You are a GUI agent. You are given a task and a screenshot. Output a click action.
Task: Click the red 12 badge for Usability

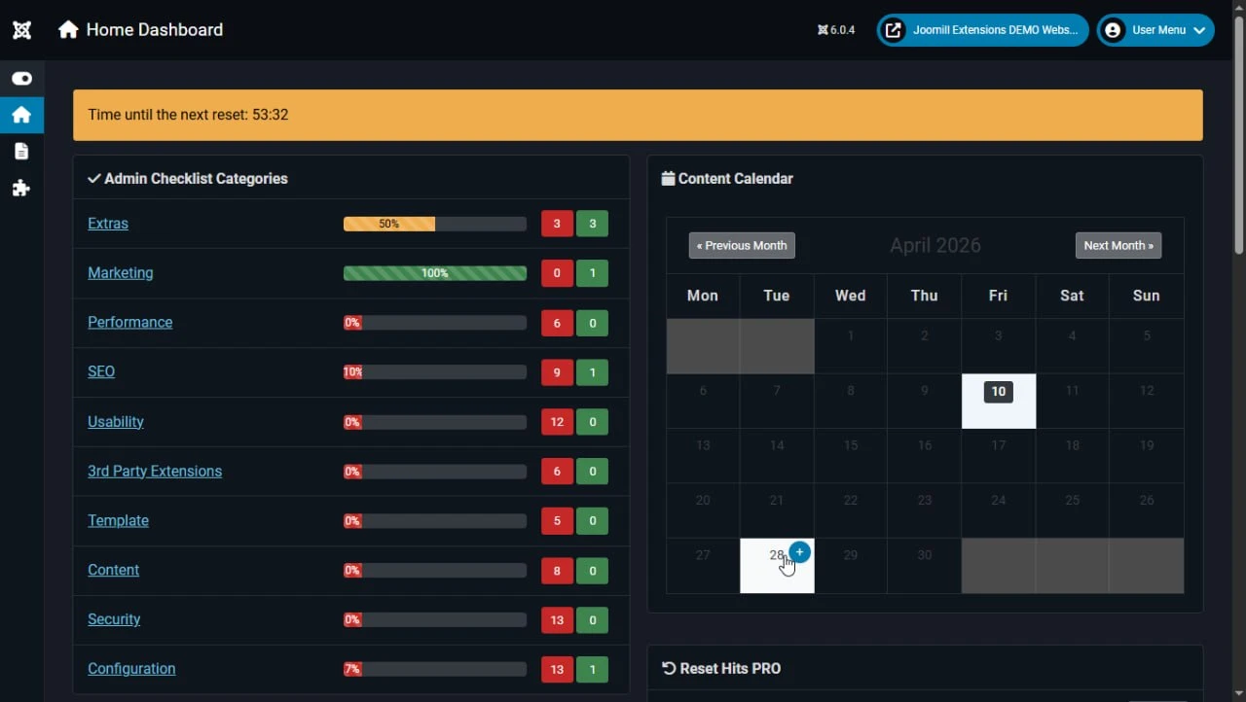tap(557, 422)
